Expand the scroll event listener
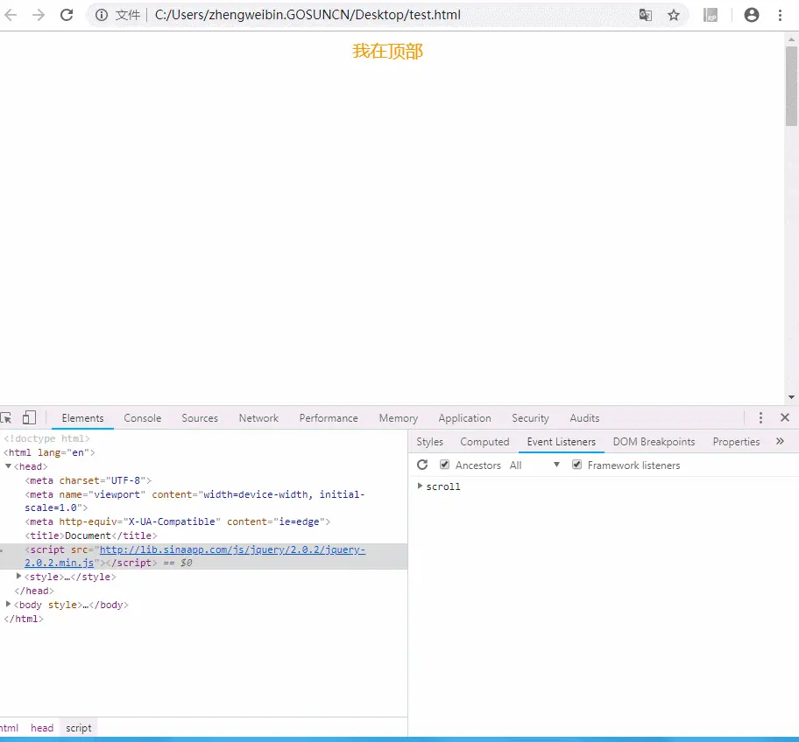The image size is (799, 742). click(420, 486)
